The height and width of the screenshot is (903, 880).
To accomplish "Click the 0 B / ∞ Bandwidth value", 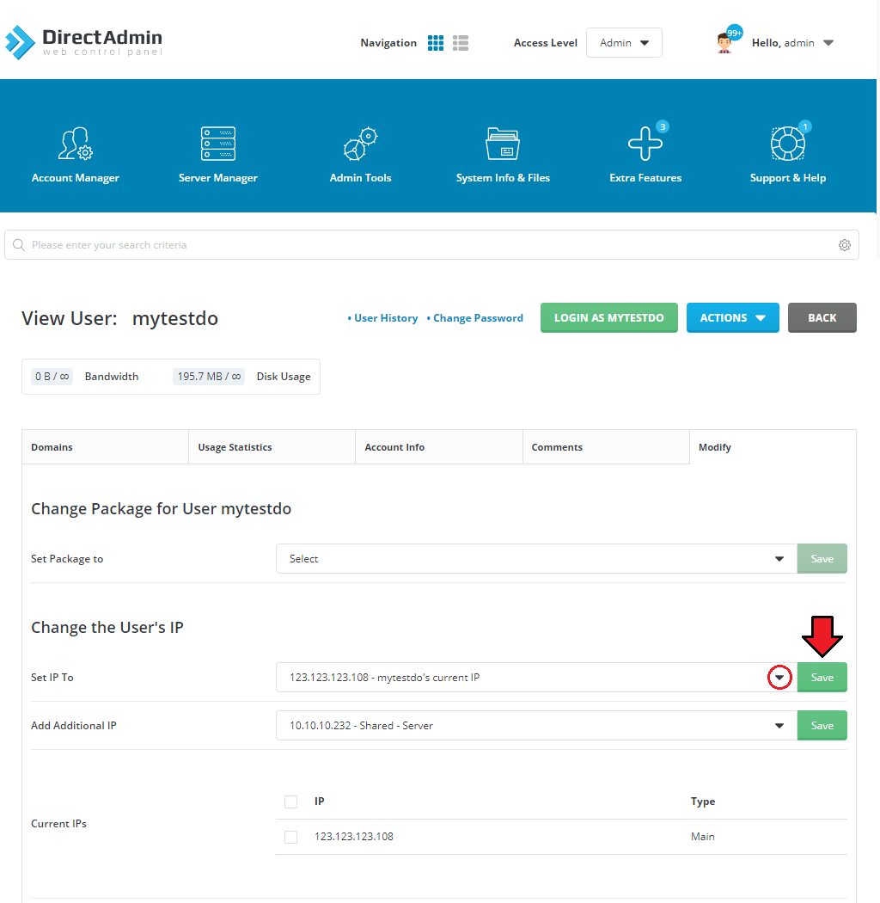I will click(x=52, y=376).
